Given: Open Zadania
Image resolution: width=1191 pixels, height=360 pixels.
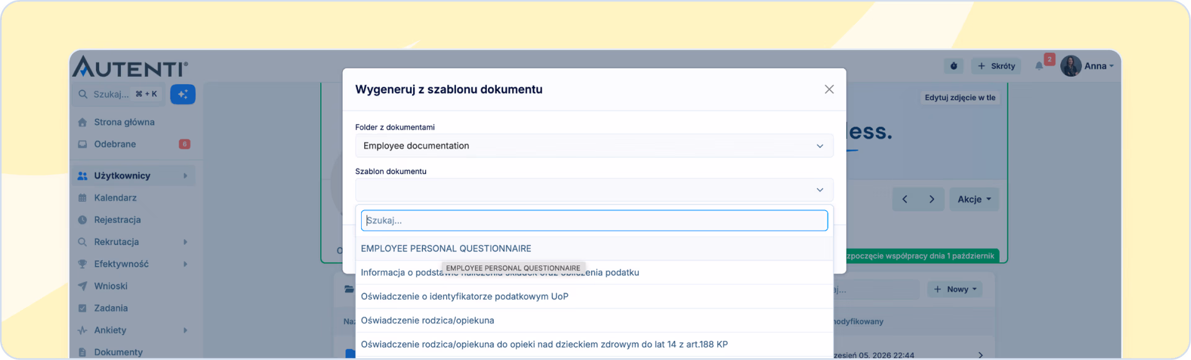Looking at the screenshot, I should 110,308.
